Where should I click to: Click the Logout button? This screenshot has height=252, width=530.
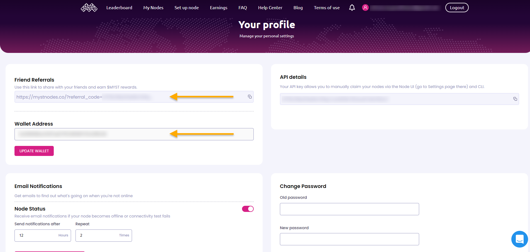point(457,8)
